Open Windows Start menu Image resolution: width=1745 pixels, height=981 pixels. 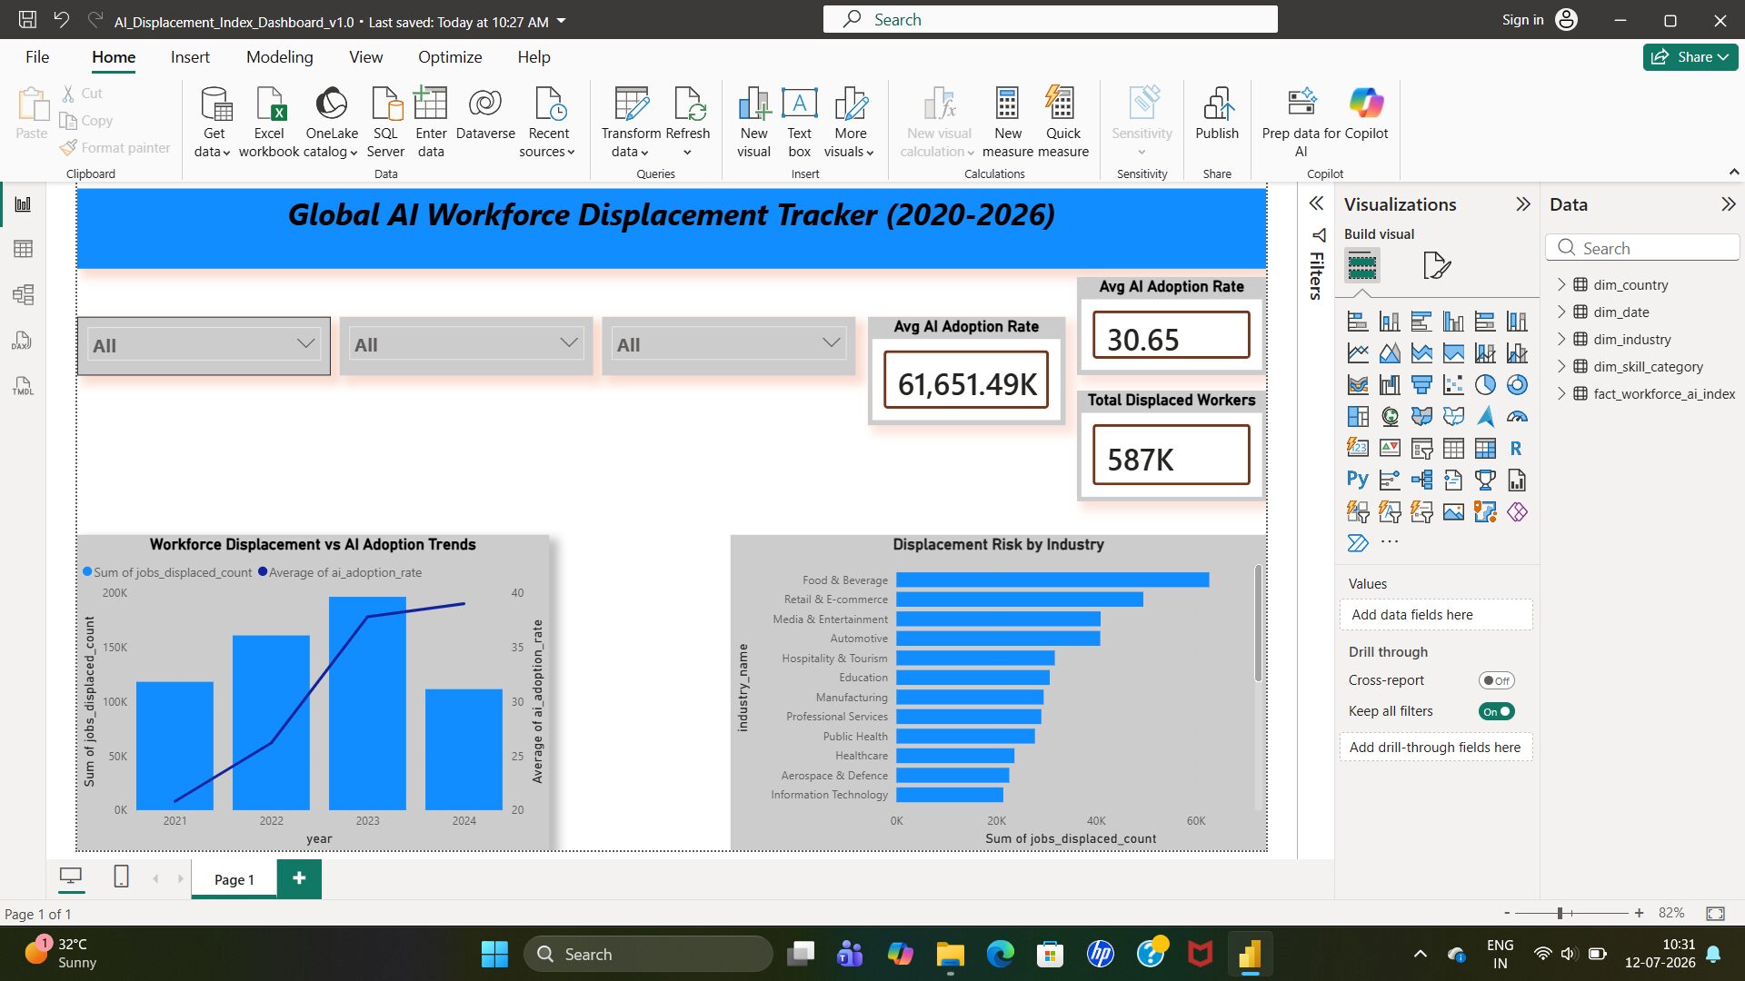tap(494, 954)
